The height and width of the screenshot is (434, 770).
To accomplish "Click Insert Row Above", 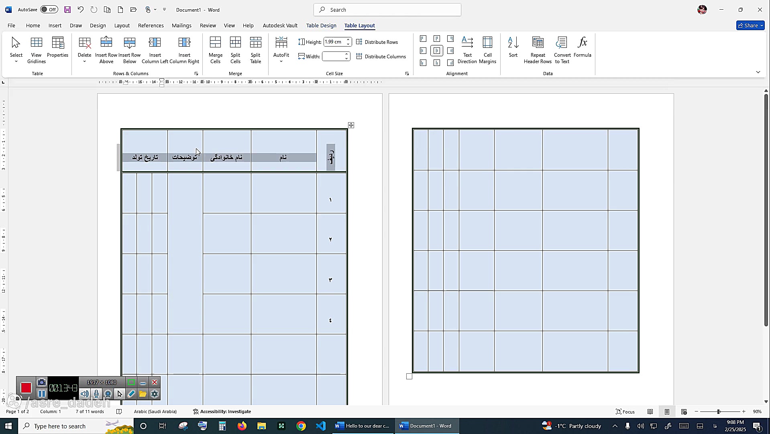I will pos(106,50).
